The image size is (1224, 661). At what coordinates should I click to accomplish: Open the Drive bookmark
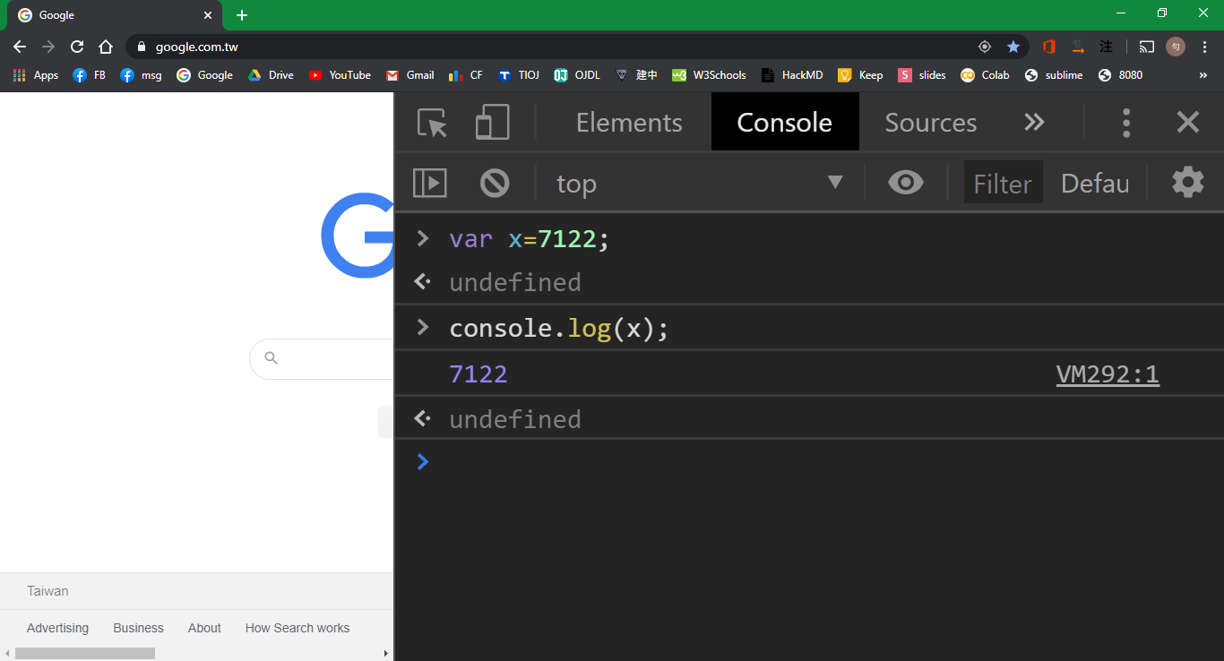(271, 75)
